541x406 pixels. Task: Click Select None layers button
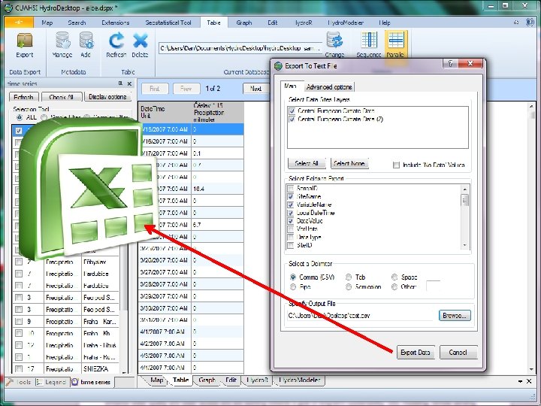pyautogui.click(x=349, y=163)
